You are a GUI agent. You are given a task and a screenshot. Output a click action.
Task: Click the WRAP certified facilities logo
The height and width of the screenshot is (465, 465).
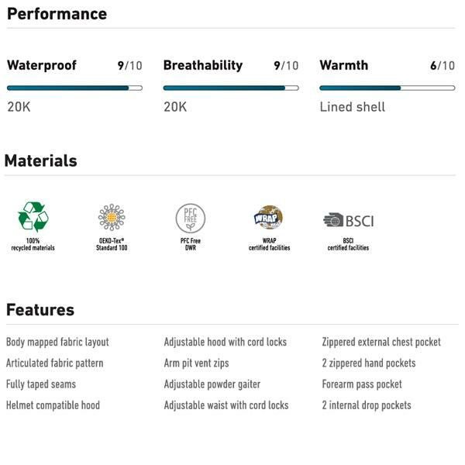click(268, 218)
